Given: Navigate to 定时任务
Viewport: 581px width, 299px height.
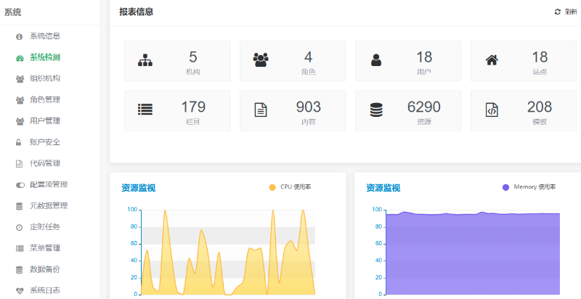Looking at the screenshot, I should 44,227.
